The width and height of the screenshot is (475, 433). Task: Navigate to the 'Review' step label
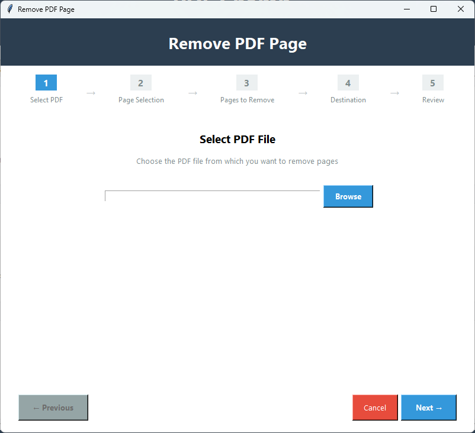(x=432, y=99)
